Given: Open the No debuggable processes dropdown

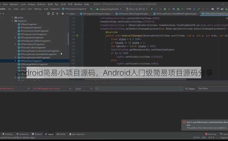Looking at the screenshot, I should pyautogui.click(x=52, y=89).
